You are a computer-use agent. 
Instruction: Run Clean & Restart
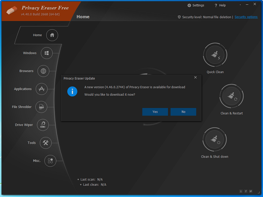231,96
